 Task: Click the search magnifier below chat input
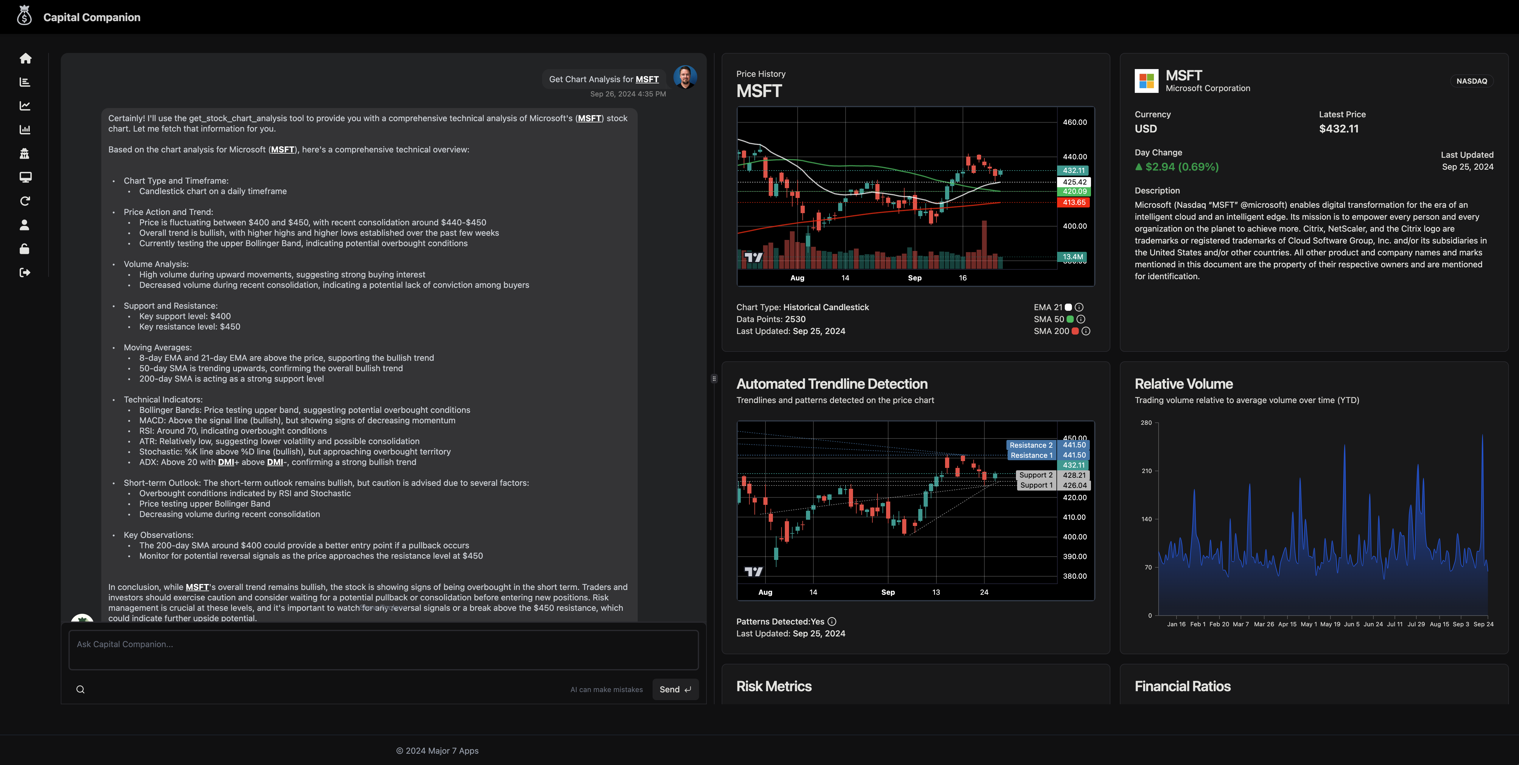coord(81,690)
